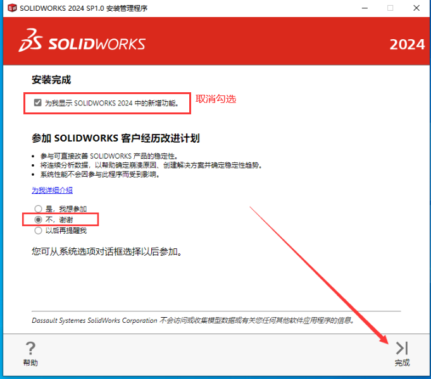Close the installation manager window
Image resolution: width=431 pixels, height=379 pixels.
pos(416,8)
